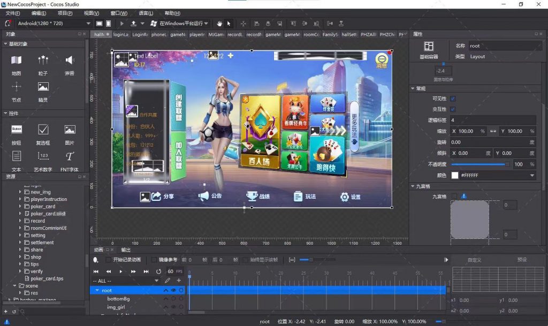
Task: Click the 在Windows平台运行 run button
Action: coord(180,24)
